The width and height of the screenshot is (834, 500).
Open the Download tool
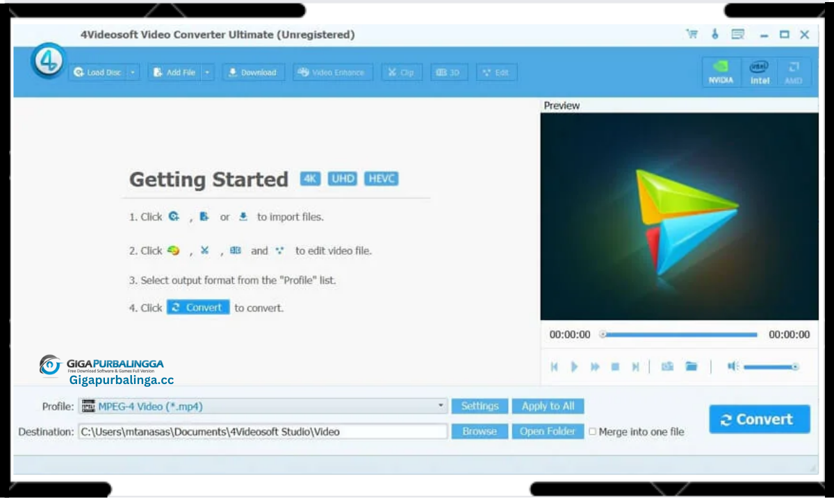(x=253, y=72)
